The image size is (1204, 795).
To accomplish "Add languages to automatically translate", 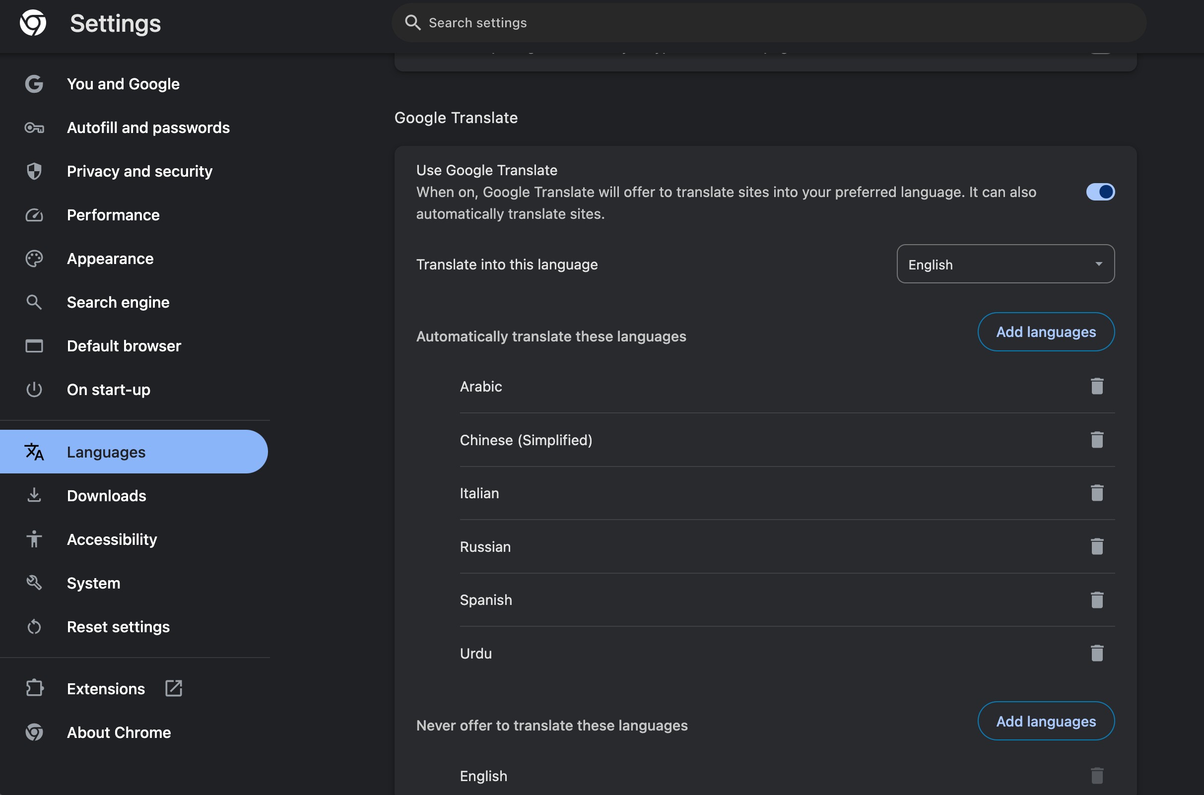I will coord(1046,331).
